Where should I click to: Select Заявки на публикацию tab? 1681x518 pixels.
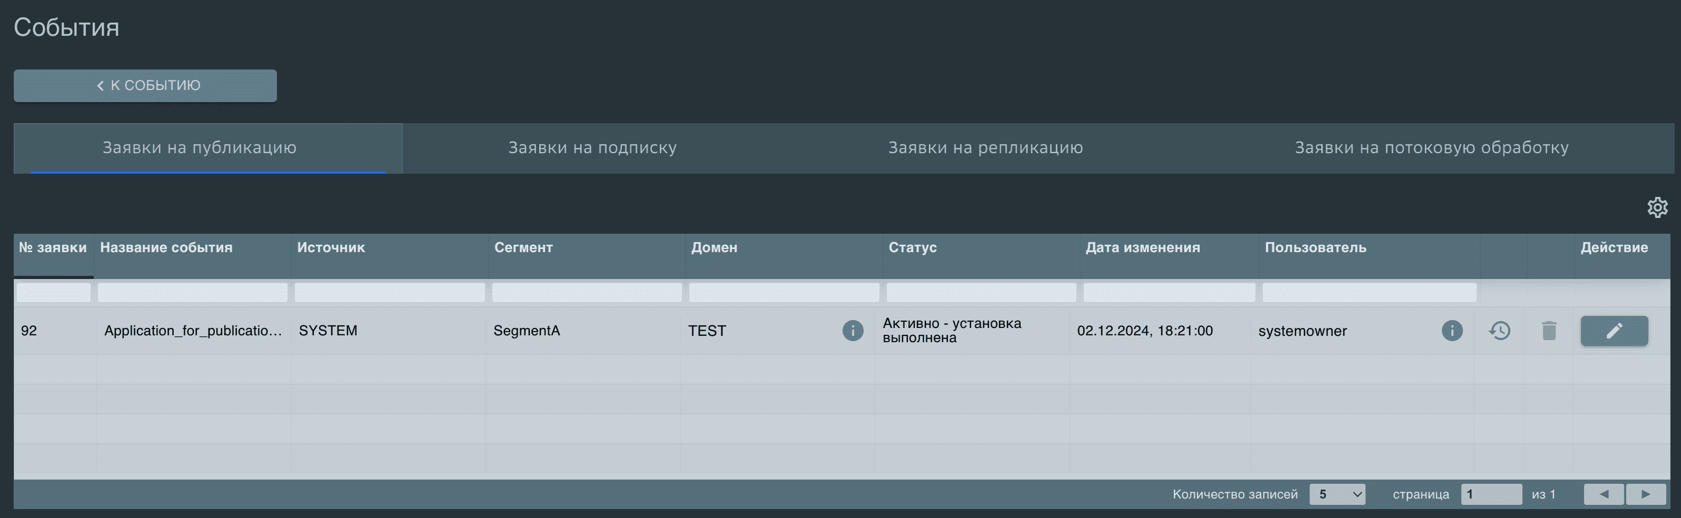click(x=199, y=148)
